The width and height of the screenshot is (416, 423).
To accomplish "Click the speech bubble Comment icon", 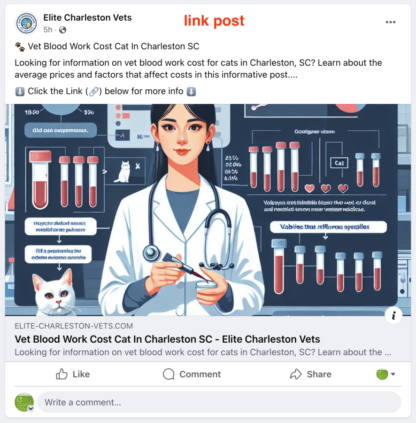I will pyautogui.click(x=169, y=374).
